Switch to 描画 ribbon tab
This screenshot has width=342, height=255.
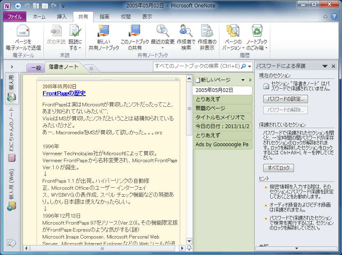[105, 17]
